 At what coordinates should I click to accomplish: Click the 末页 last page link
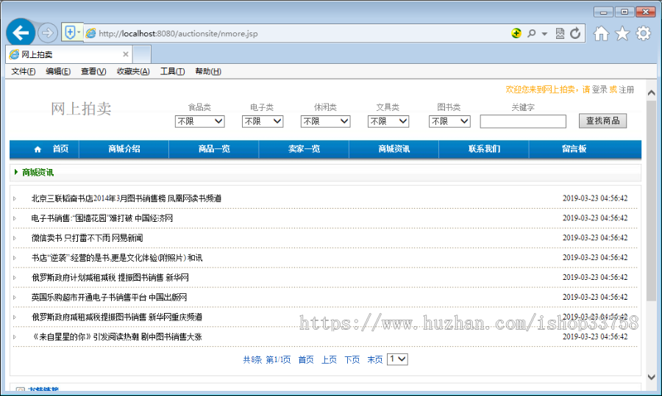click(374, 360)
